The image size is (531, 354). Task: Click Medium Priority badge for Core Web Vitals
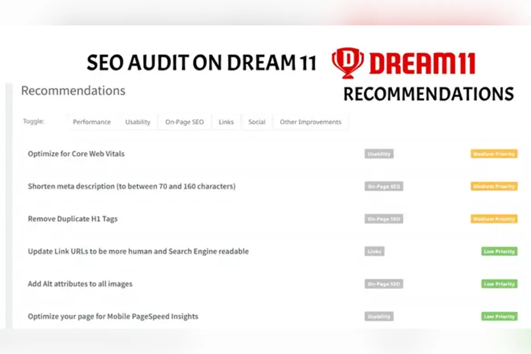494,154
